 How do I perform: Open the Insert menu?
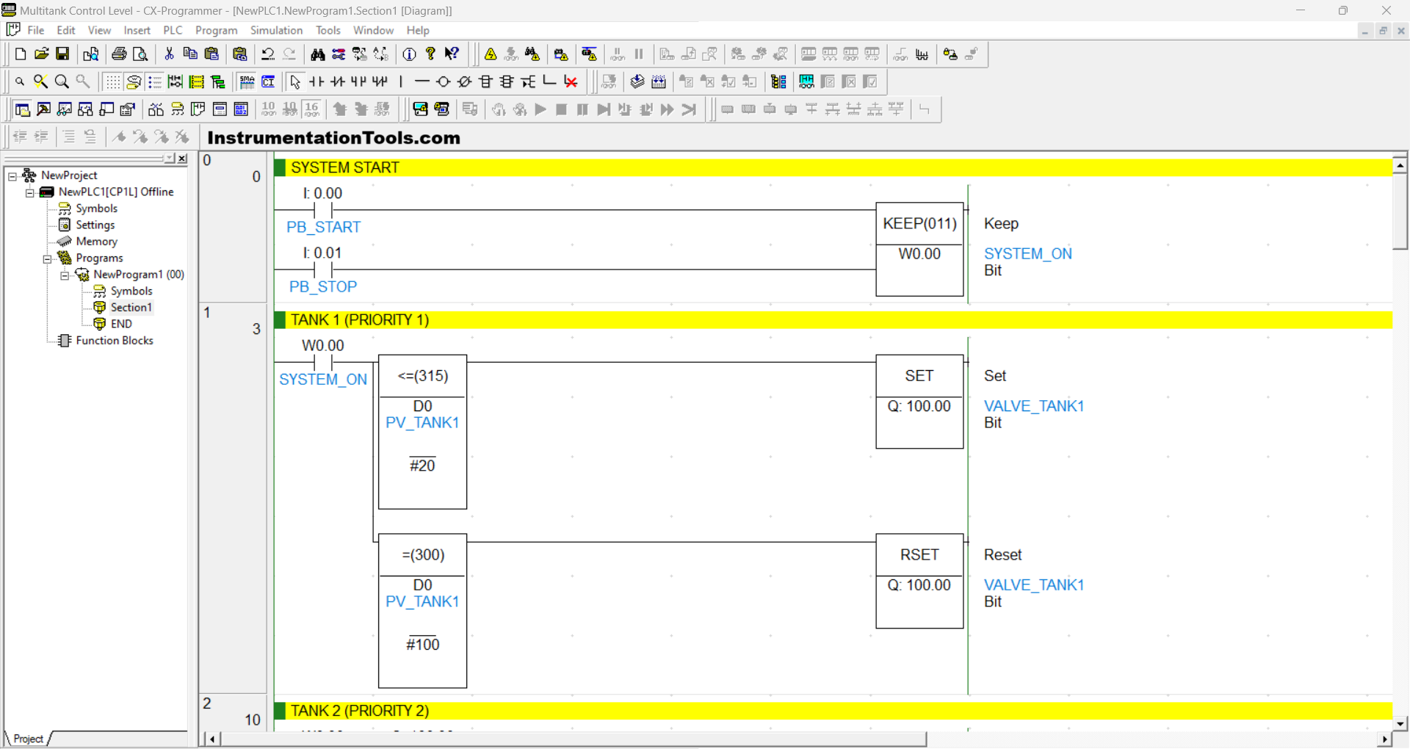click(x=137, y=31)
